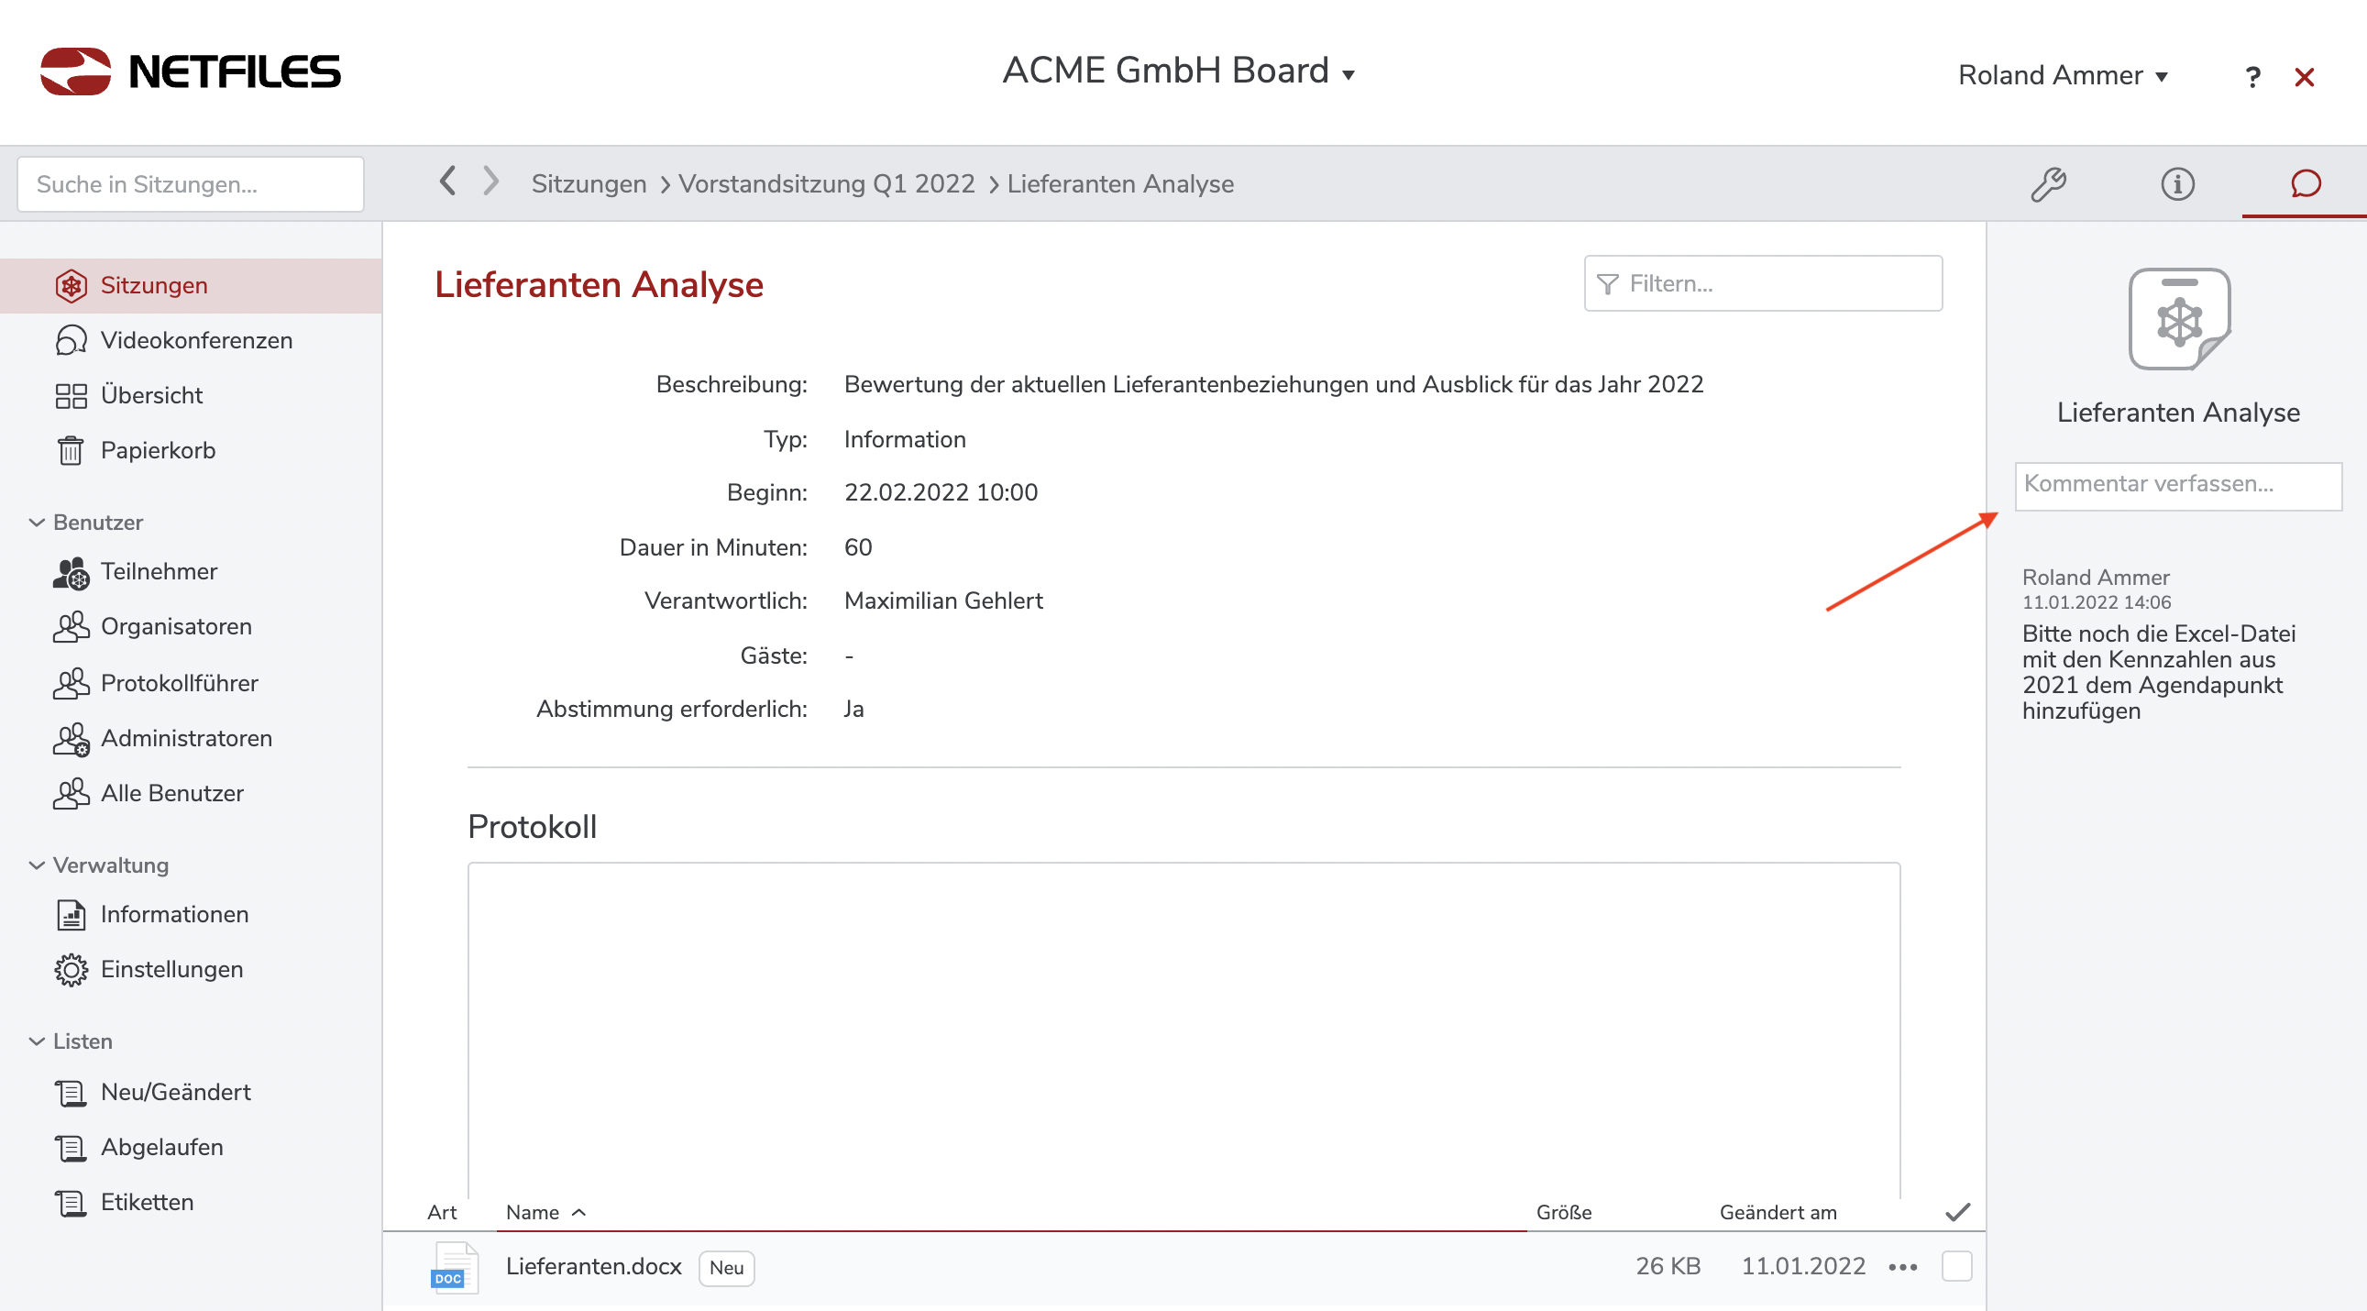This screenshot has width=2367, height=1311.
Task: Click the Lieferanten.docx file type icon
Action: tap(454, 1268)
